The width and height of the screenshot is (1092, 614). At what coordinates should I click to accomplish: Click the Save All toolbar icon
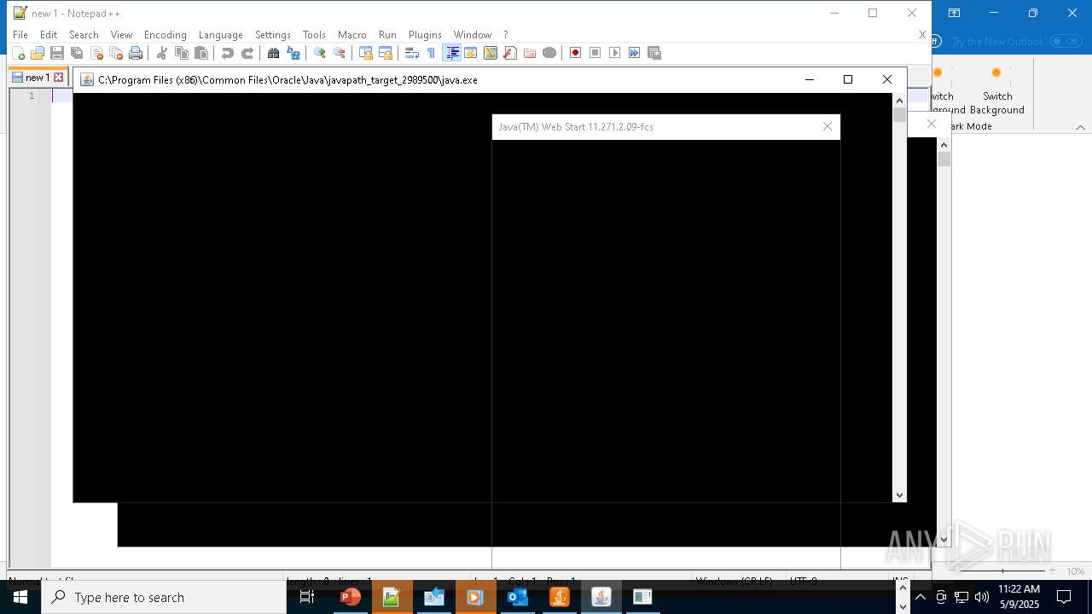coord(77,53)
